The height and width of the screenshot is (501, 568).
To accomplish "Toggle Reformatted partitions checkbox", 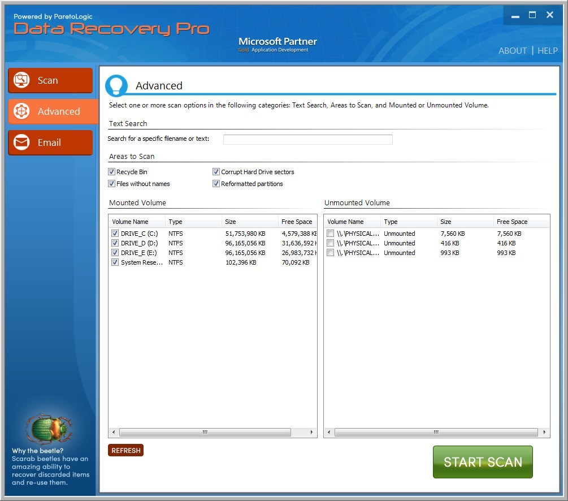I will point(216,183).
